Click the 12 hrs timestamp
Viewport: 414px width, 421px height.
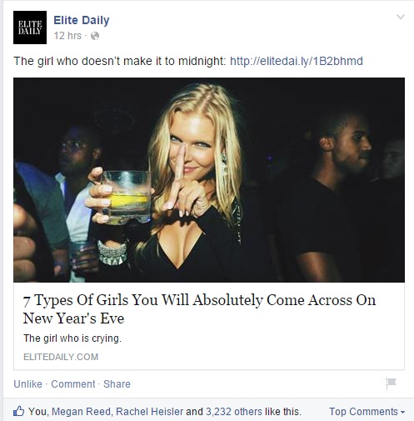tap(67, 36)
